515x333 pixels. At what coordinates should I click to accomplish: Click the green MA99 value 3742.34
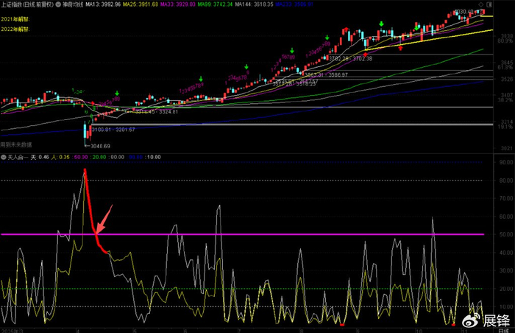[215, 4]
